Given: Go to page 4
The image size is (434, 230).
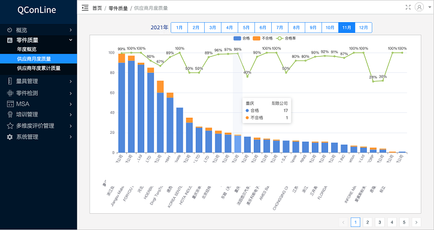Looking at the screenshot, I should click(x=392, y=222).
